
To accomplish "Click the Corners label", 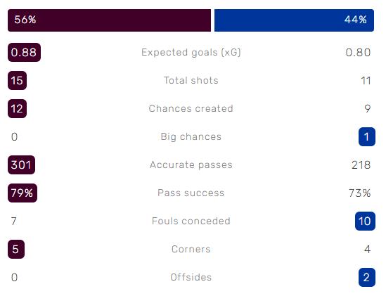I will click(x=191, y=249).
